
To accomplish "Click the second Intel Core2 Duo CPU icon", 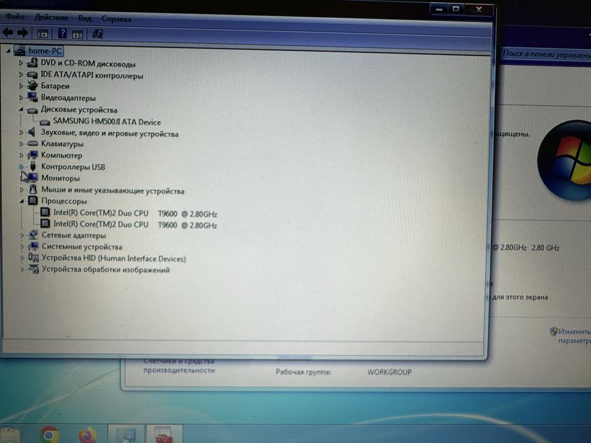I will 45,224.
